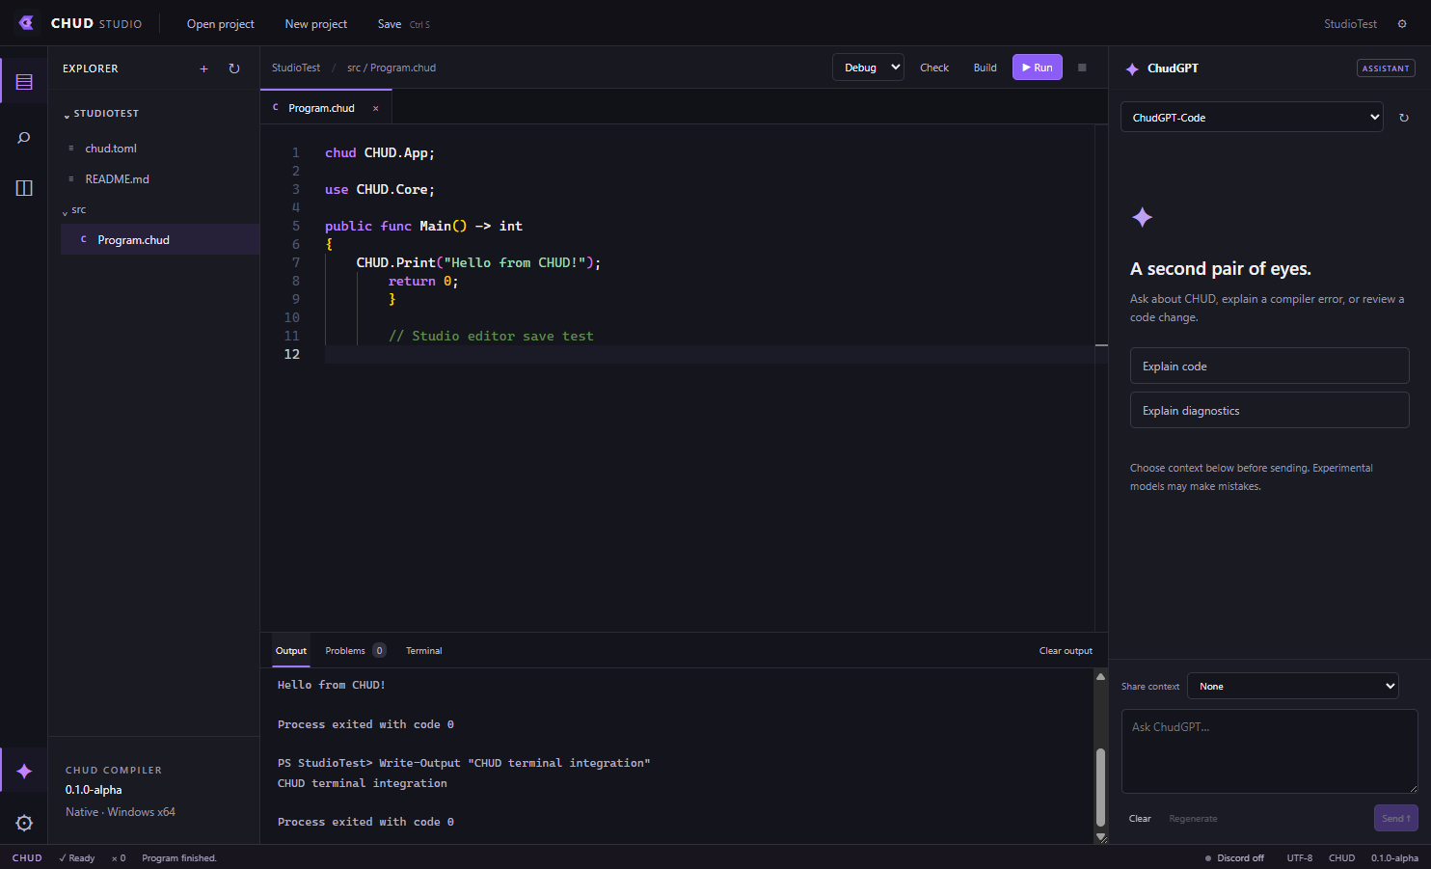Click New project in the top bar
The image size is (1431, 869).
pyautogui.click(x=316, y=24)
